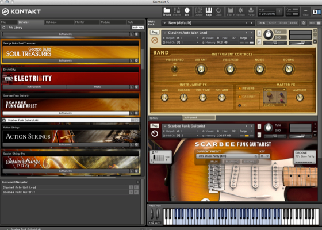Open the Files dropdown in the toolbar
This screenshot has height=230, width=322.
231,11
